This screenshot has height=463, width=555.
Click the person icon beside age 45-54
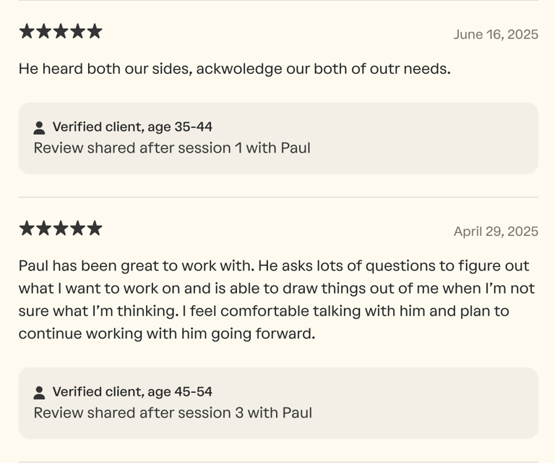tap(40, 393)
